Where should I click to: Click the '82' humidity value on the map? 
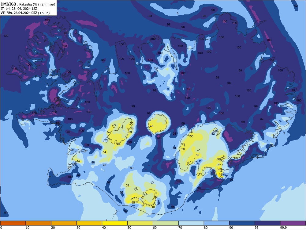click(213, 134)
